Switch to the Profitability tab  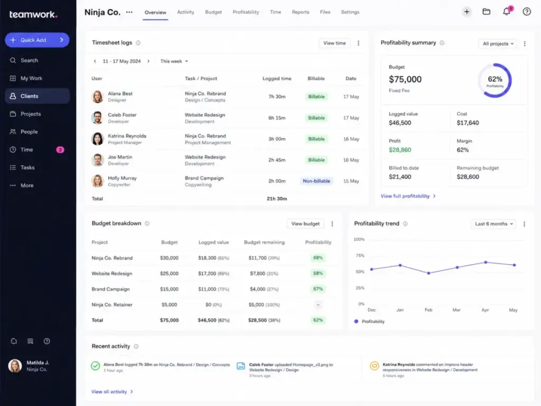[246, 12]
